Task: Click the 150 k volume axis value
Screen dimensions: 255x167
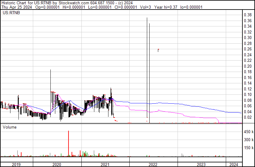Action: tap(249, 148)
